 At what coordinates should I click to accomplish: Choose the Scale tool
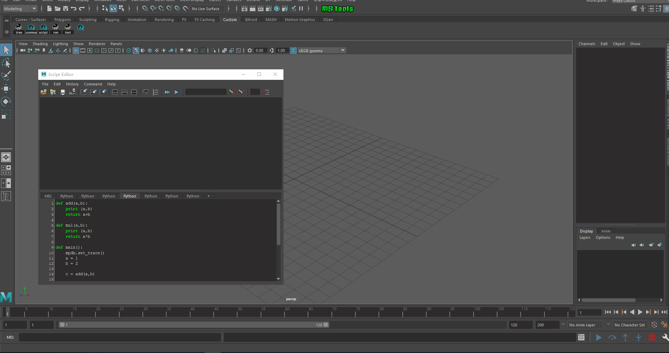[6, 115]
